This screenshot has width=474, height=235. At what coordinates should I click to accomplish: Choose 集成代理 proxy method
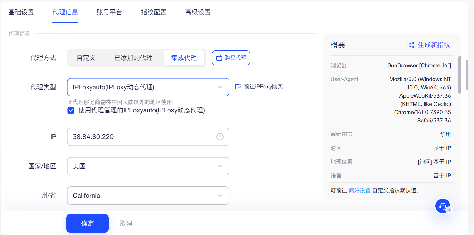(x=184, y=58)
